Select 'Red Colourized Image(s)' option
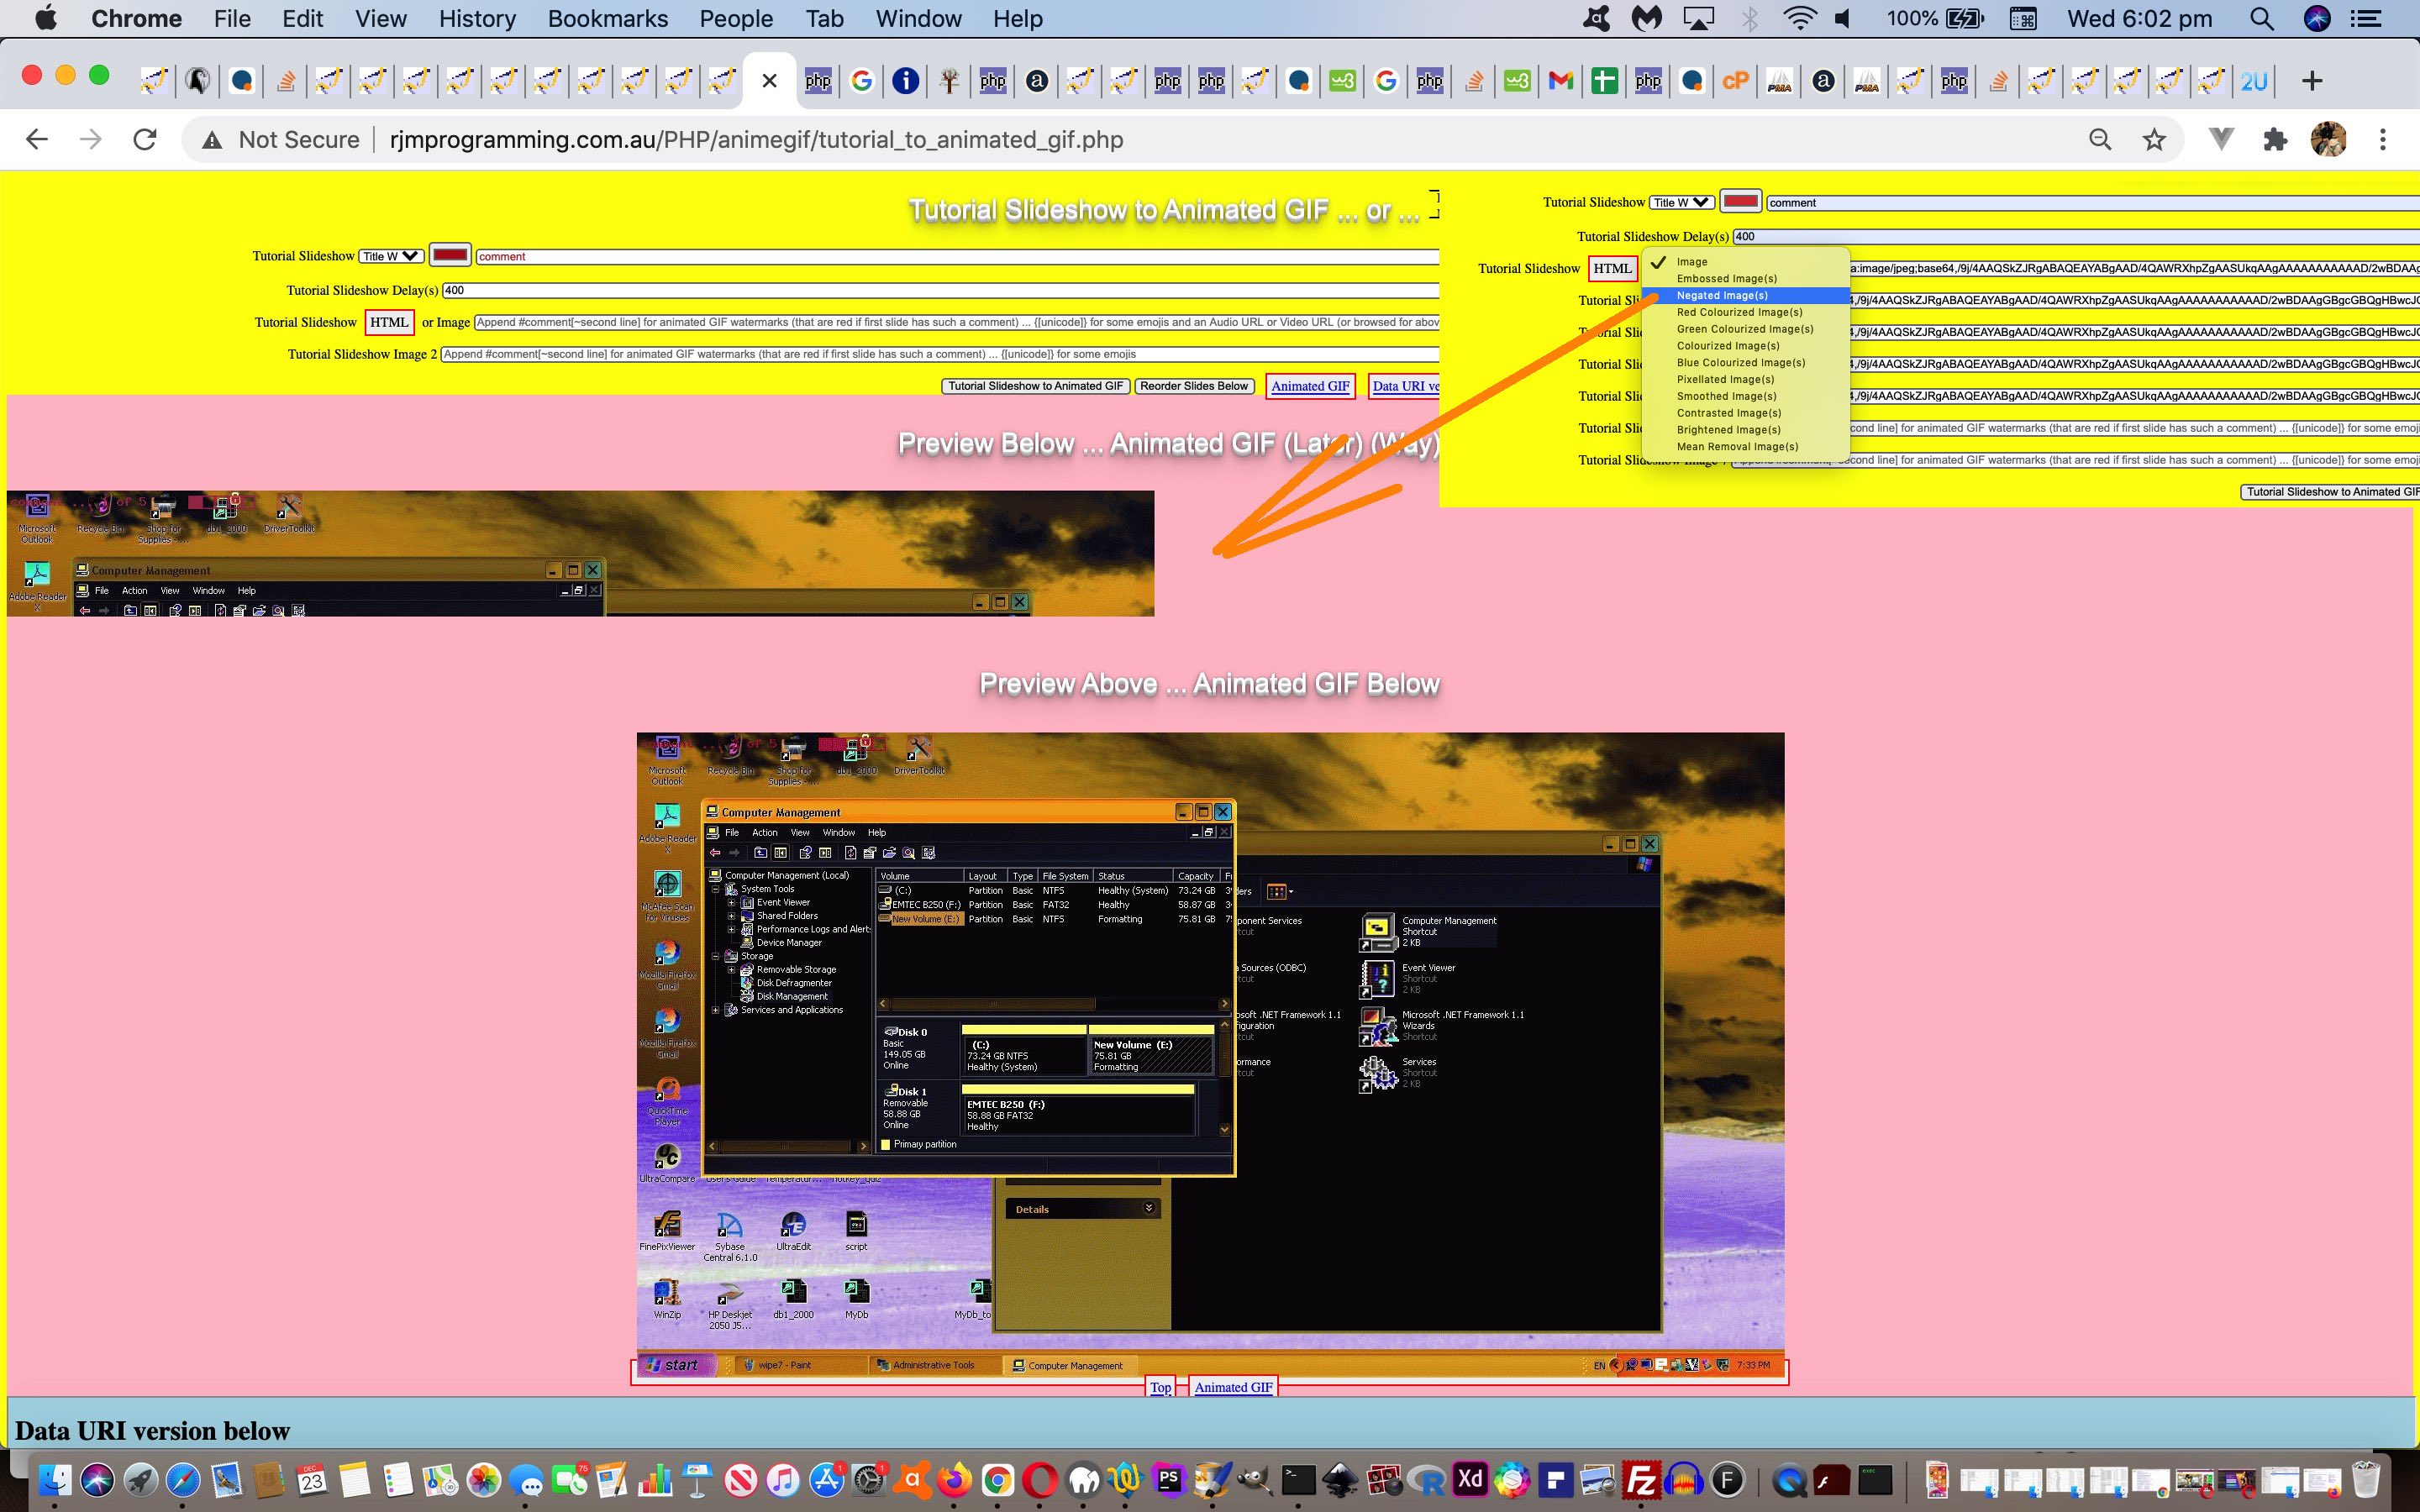 click(1739, 312)
